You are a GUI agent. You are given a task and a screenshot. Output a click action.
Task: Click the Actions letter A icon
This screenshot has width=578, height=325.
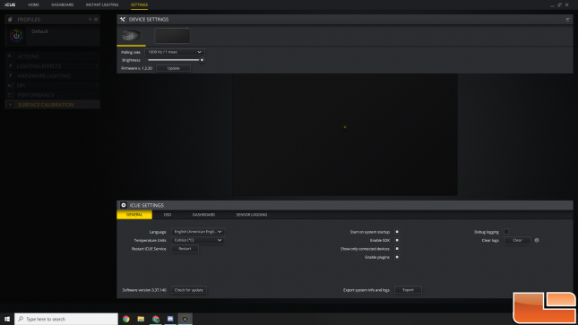10,56
